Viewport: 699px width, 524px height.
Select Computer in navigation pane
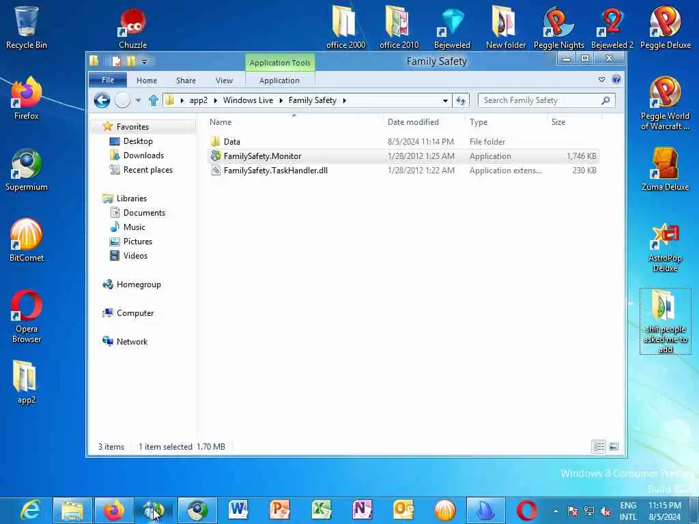[135, 312]
